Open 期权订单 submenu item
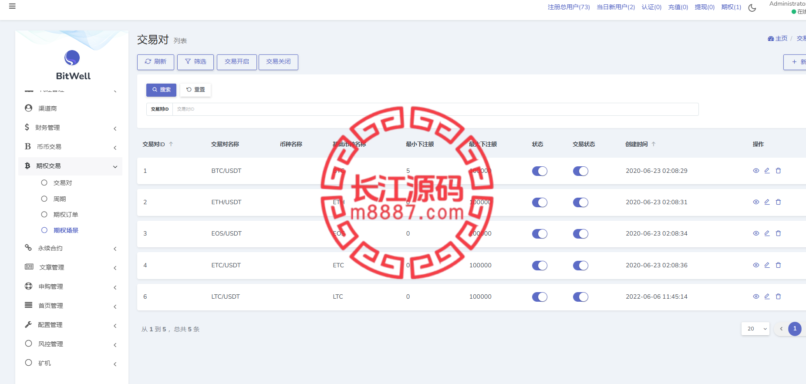This screenshot has height=384, width=806. click(65, 215)
